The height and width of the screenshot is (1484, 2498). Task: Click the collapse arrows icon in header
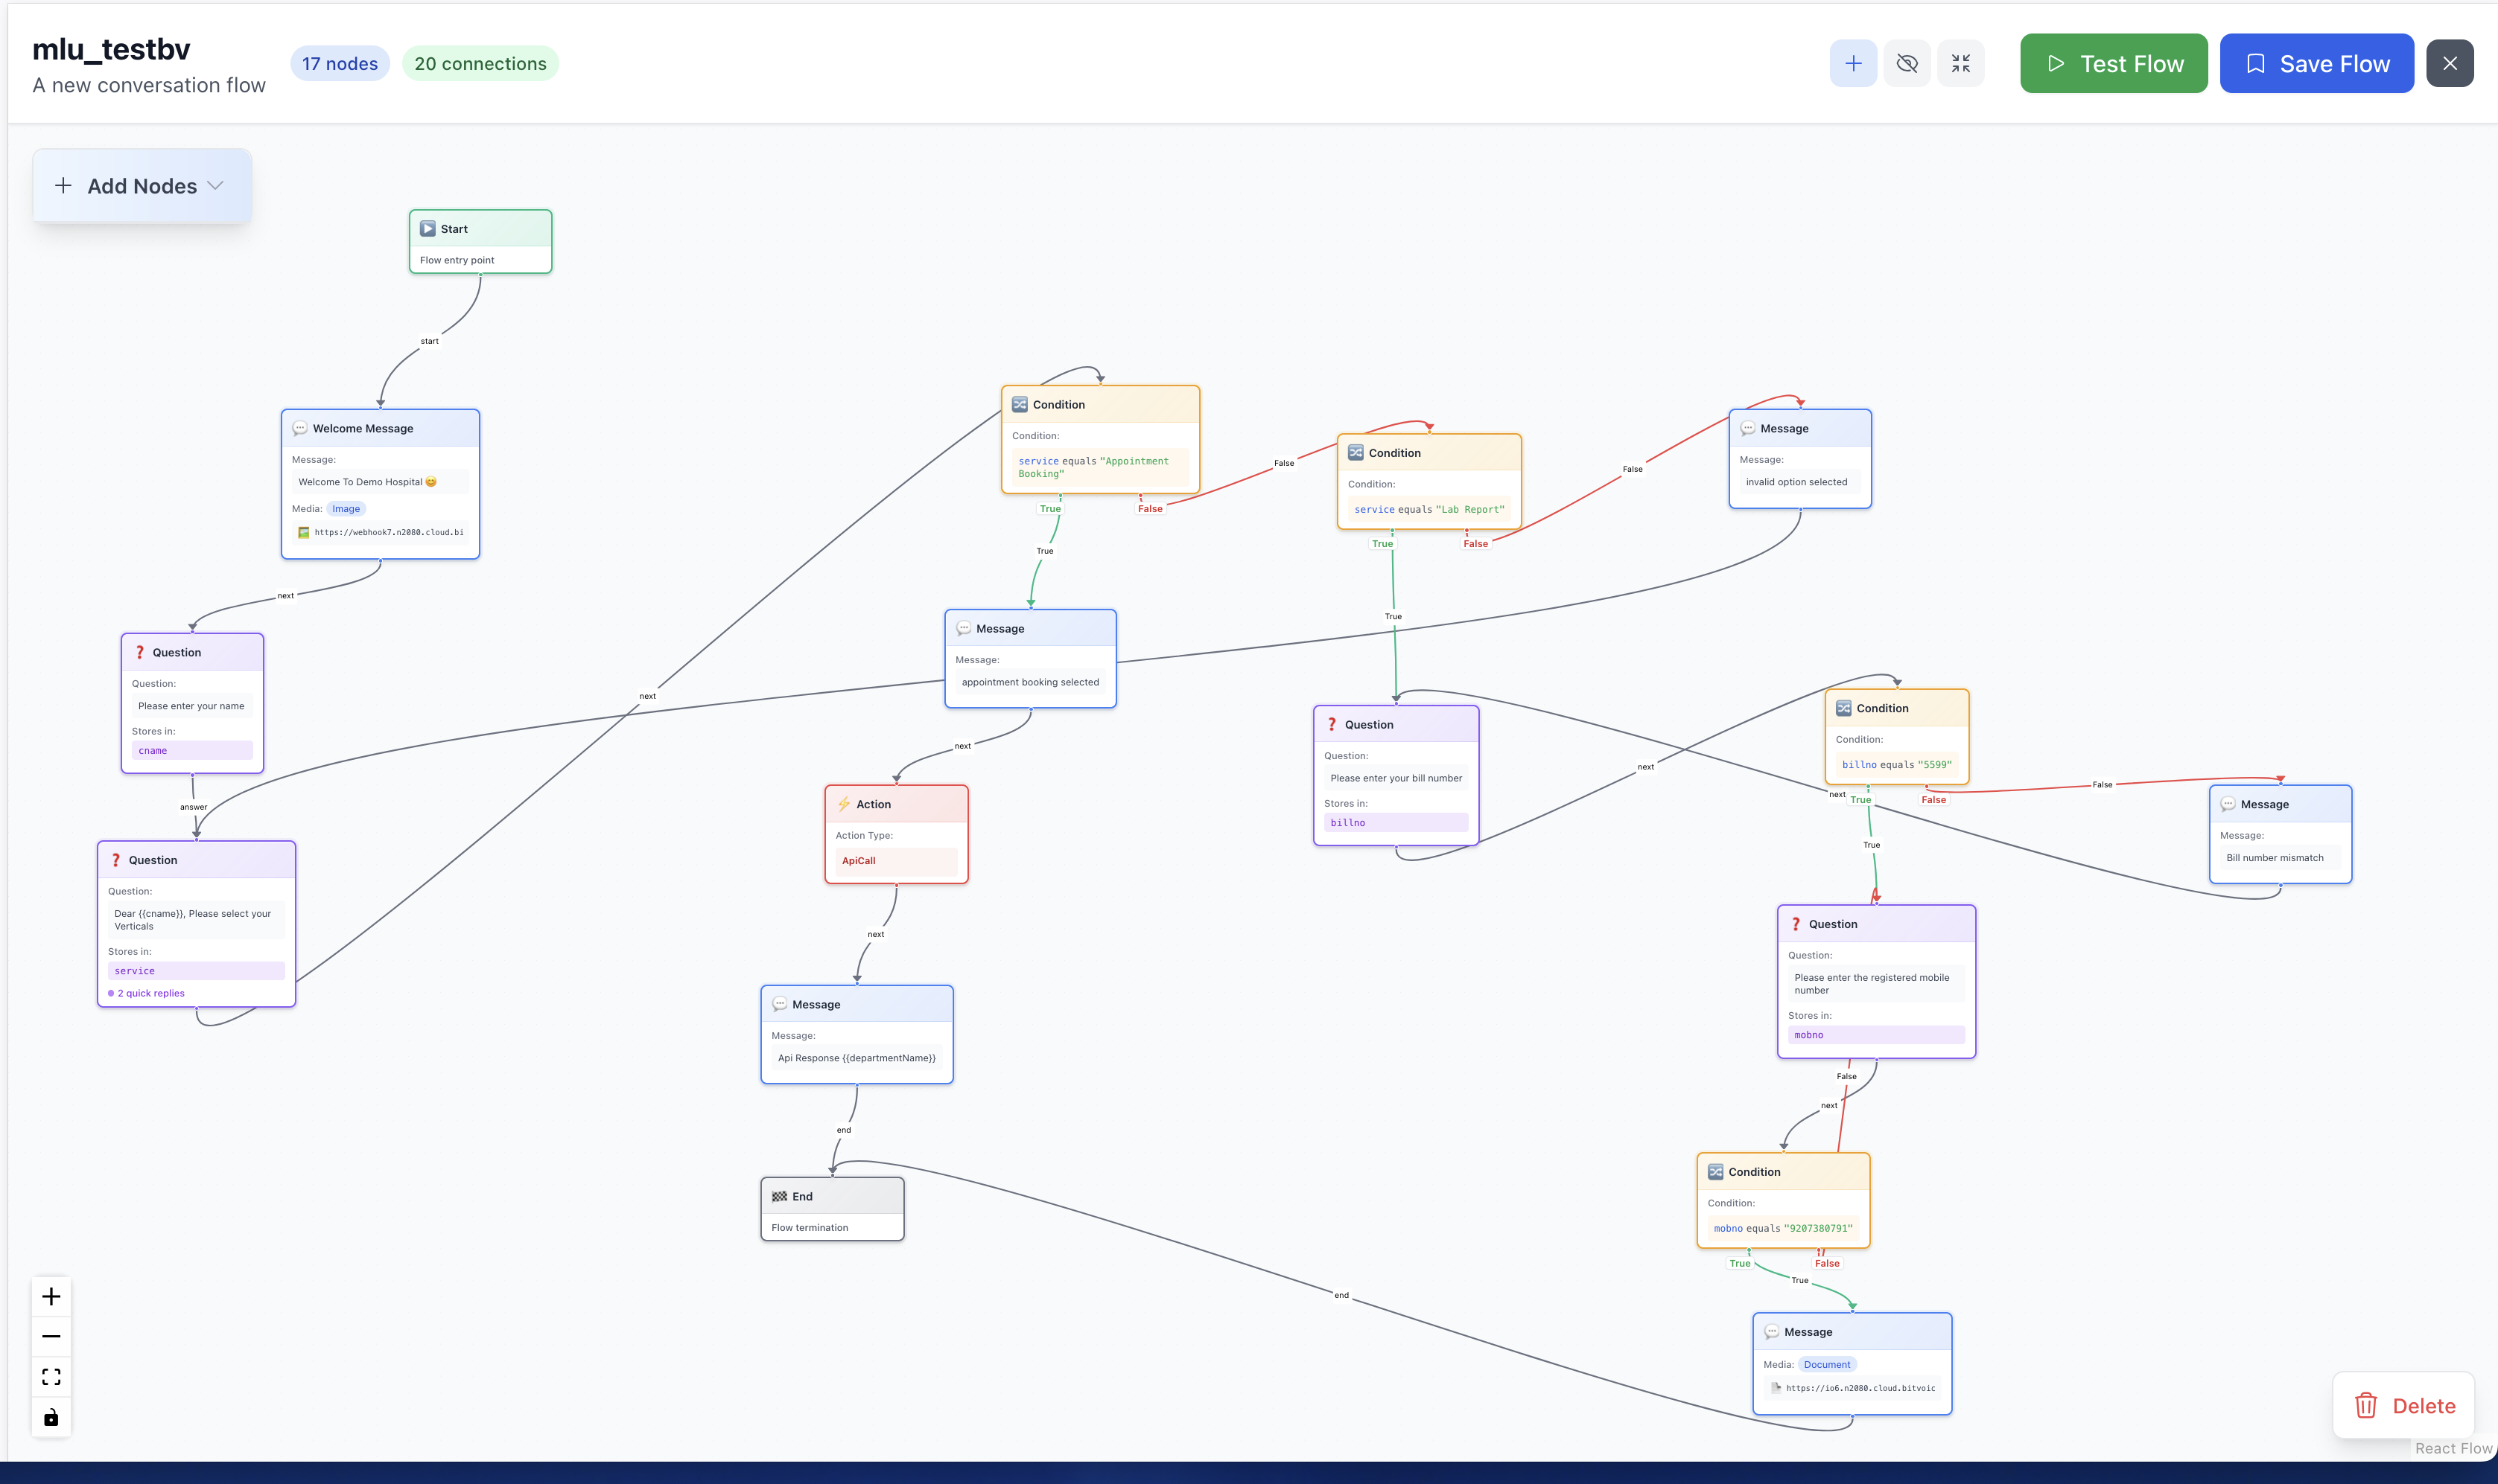tap(1960, 64)
